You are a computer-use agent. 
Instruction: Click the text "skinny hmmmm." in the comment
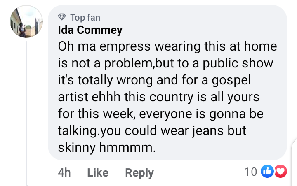107,147
